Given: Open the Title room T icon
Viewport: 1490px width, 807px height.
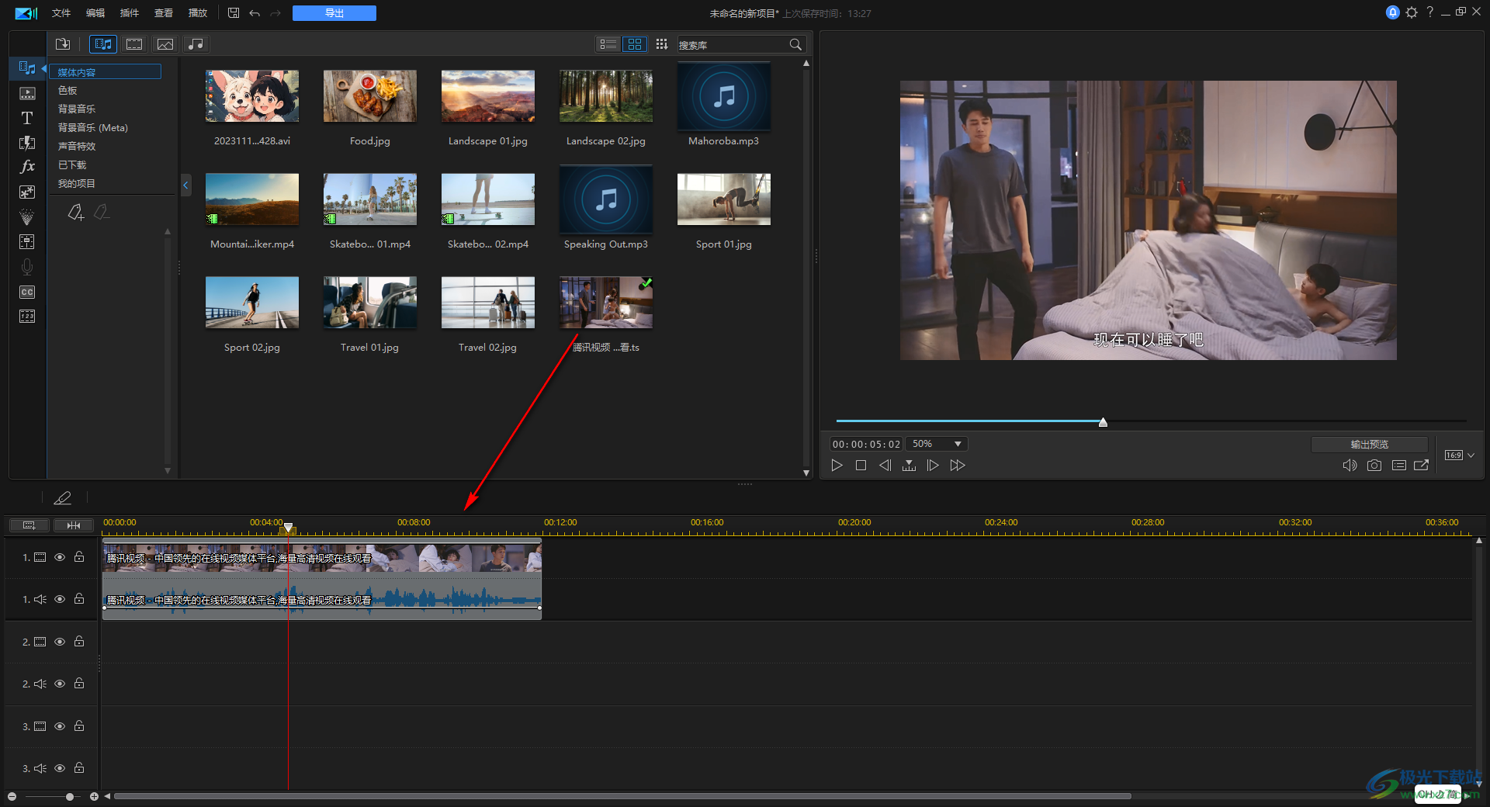Looking at the screenshot, I should coord(27,118).
